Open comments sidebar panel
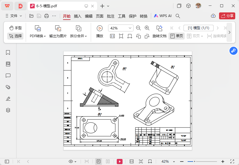Screen dimensions: 239x165 8,76
